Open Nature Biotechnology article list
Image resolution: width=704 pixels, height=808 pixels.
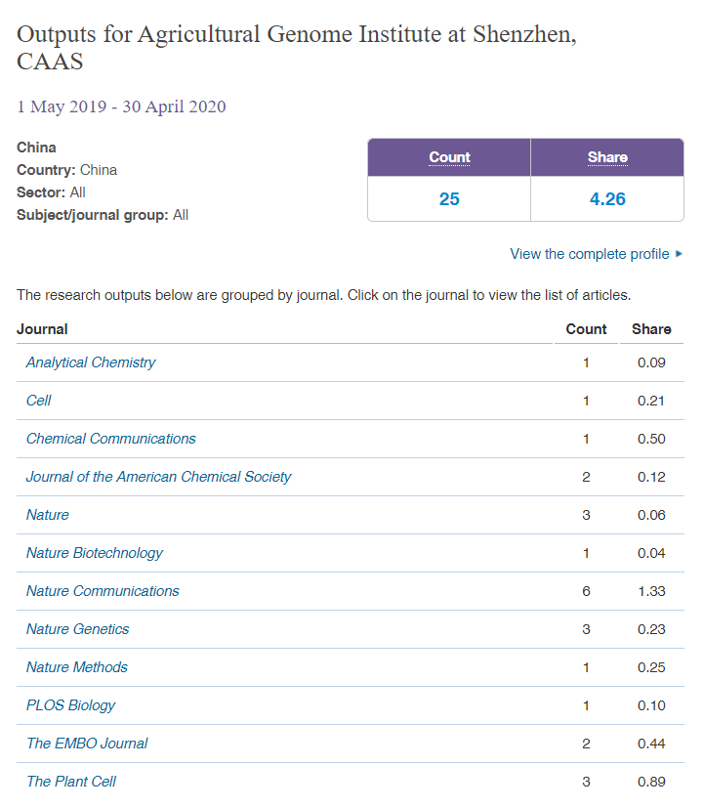coord(95,553)
